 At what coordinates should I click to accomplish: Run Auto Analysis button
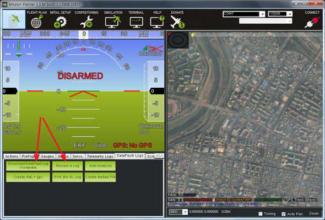pyautogui.click(x=100, y=165)
